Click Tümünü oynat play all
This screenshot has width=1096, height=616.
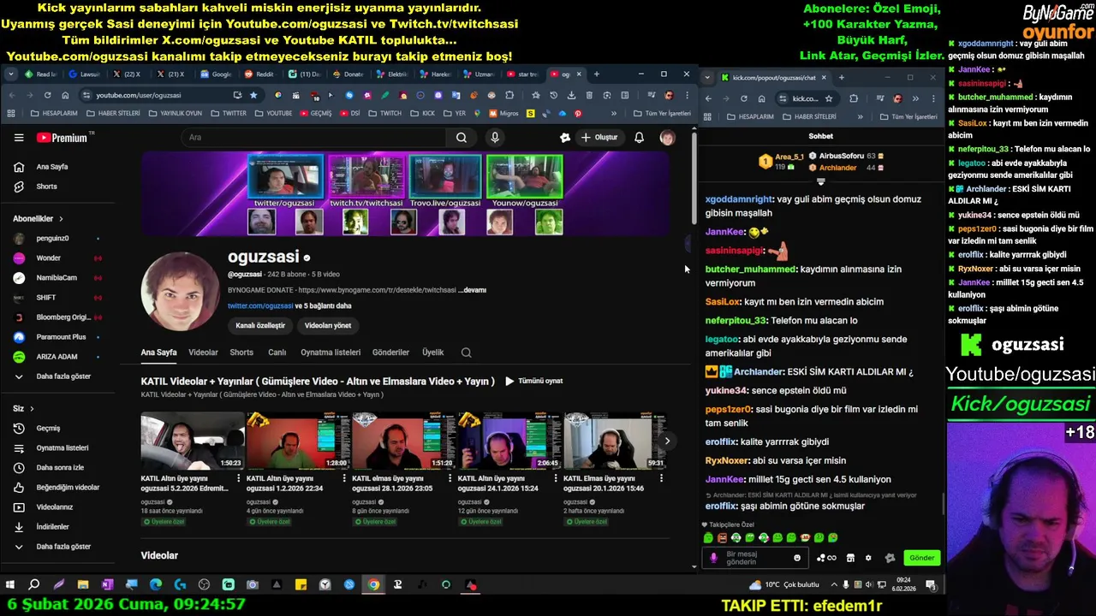point(533,382)
